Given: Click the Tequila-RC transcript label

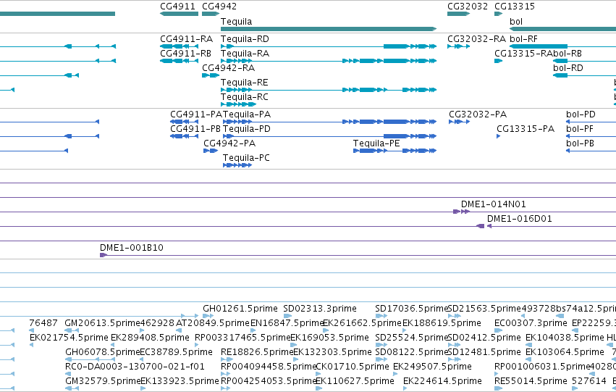Looking at the screenshot, I should [245, 97].
